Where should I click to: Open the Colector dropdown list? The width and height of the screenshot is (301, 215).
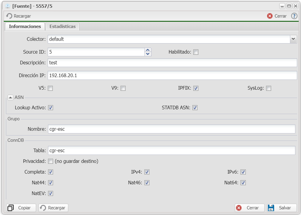[293, 39]
